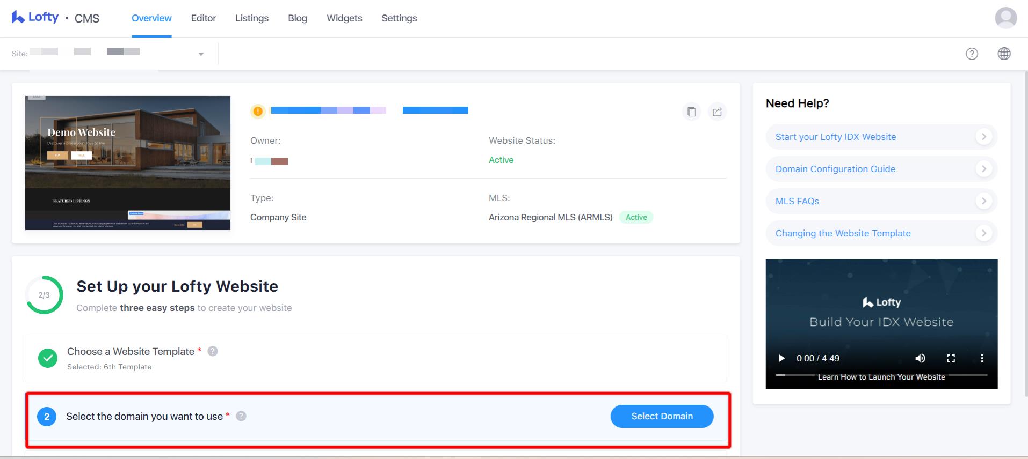Click Arizona Regional MLS (ARMLS) text
This screenshot has width=1028, height=459.
(551, 217)
